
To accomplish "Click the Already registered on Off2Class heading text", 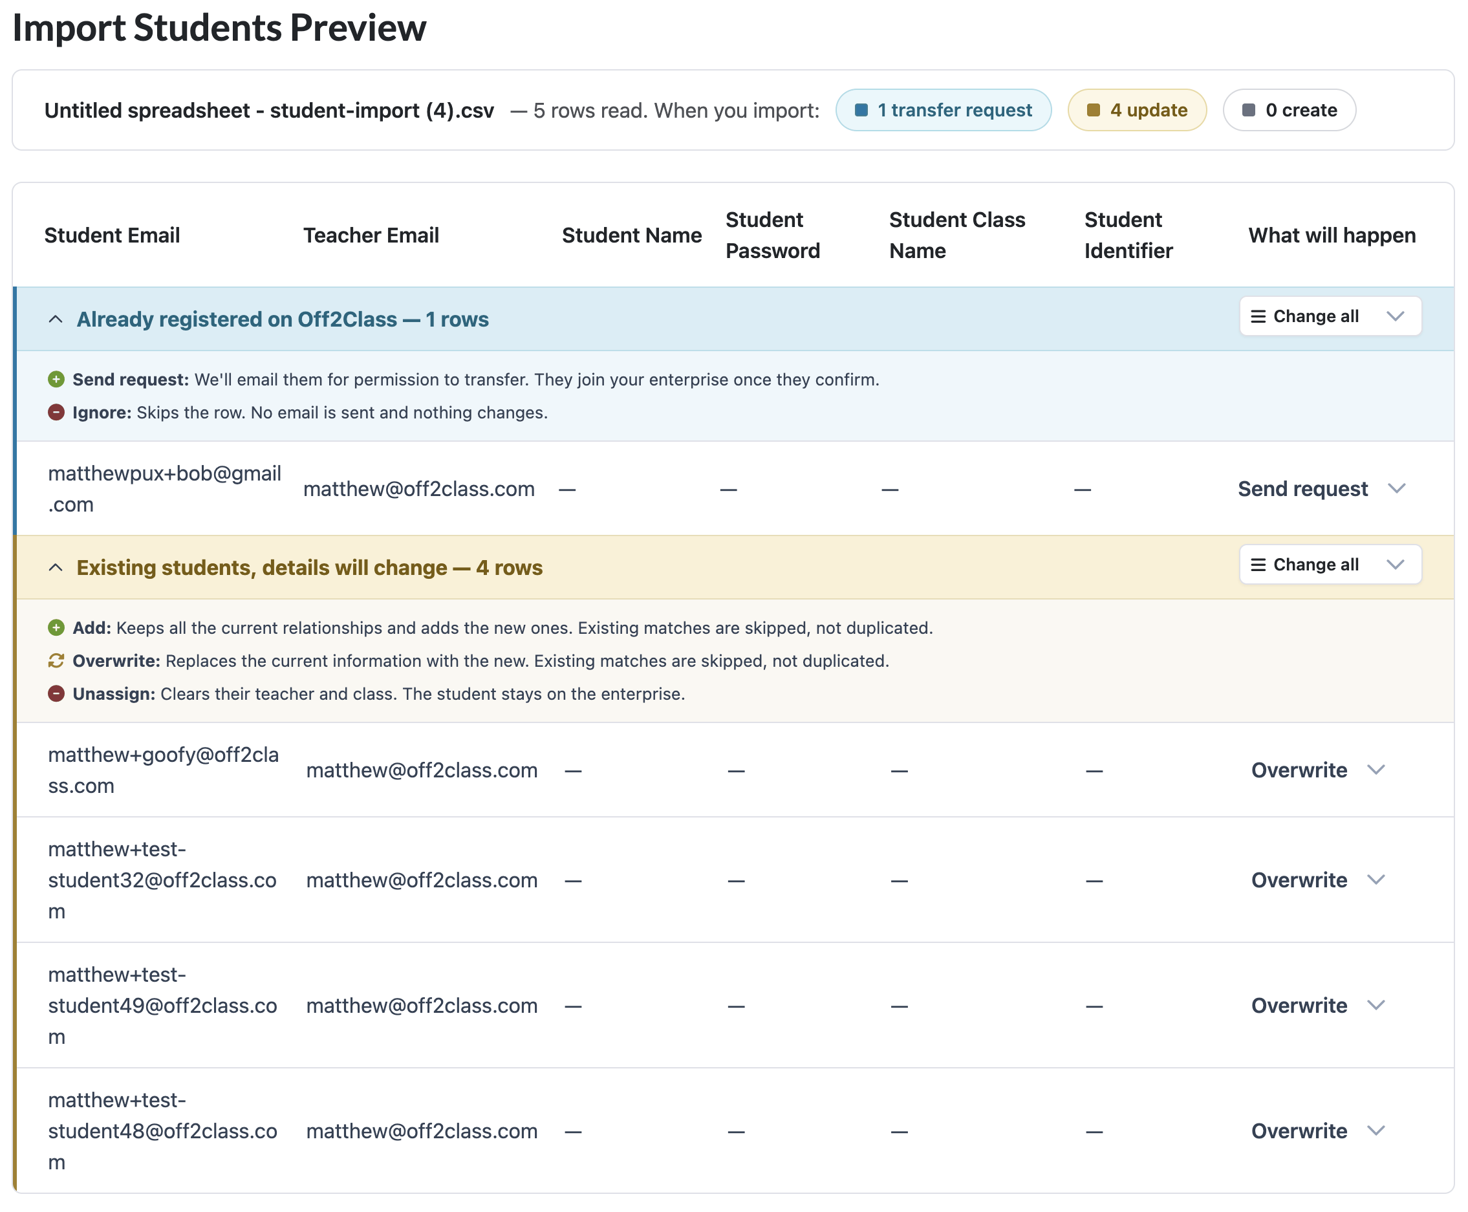I will point(283,319).
